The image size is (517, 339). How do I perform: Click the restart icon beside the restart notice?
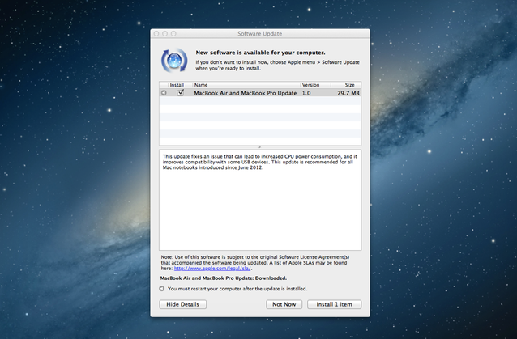point(162,288)
